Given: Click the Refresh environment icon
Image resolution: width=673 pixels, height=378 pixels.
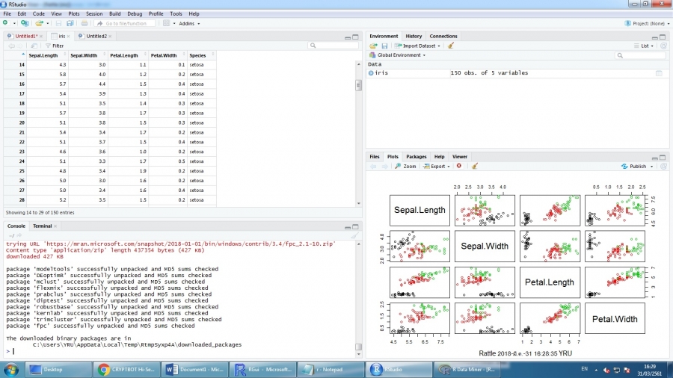Looking at the screenshot, I should click(663, 46).
